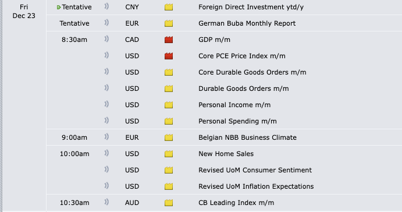Click the sound alert icon for Personal Spending m/m
This screenshot has width=402, height=212.
click(106, 121)
